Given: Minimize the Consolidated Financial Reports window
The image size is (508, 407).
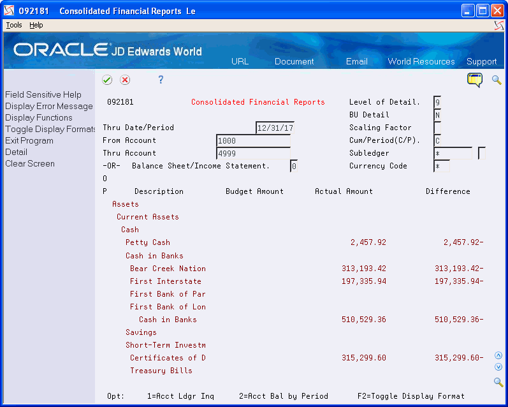Looking at the screenshot, I should [x=467, y=11].
